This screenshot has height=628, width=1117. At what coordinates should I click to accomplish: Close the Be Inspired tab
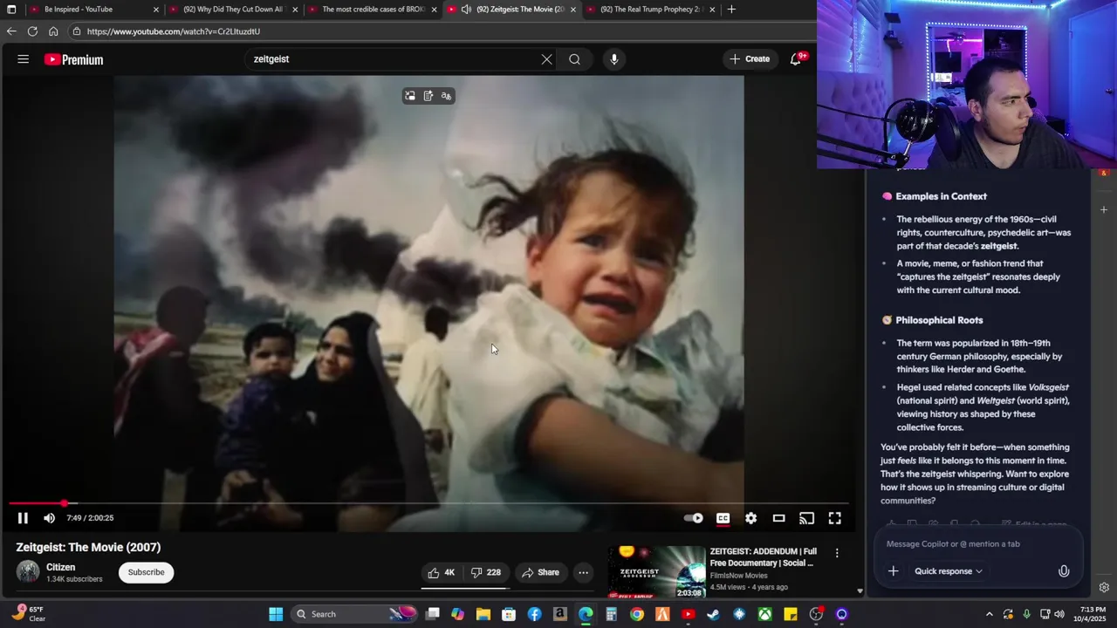(156, 10)
